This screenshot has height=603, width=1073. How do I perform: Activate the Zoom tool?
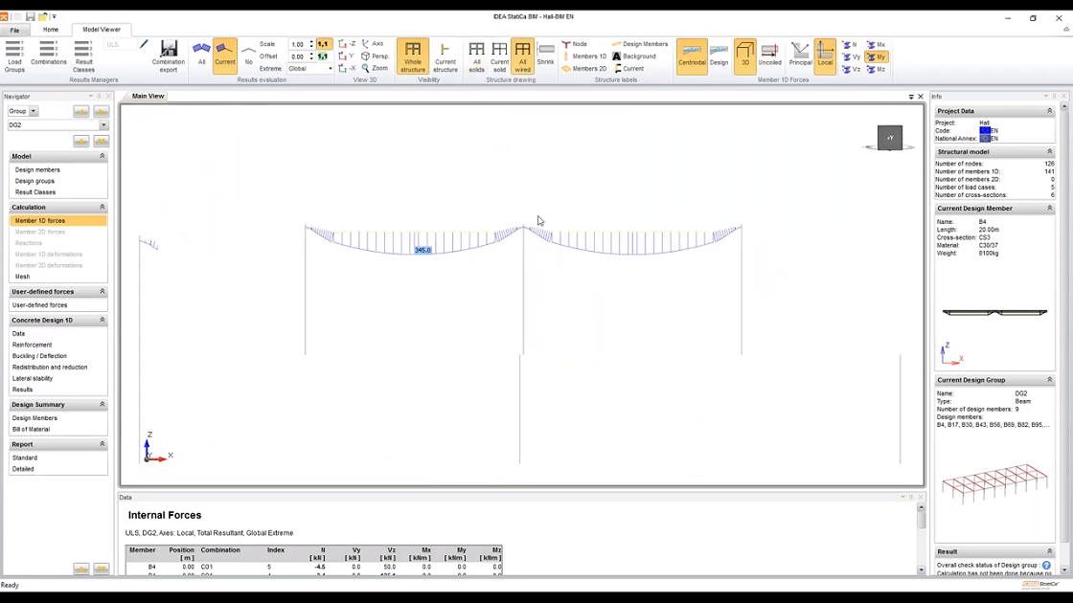point(375,68)
